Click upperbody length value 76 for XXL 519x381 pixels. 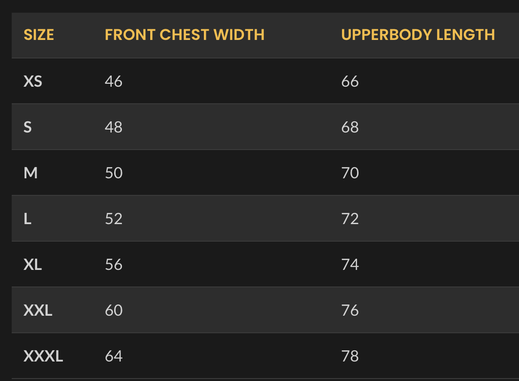350,310
